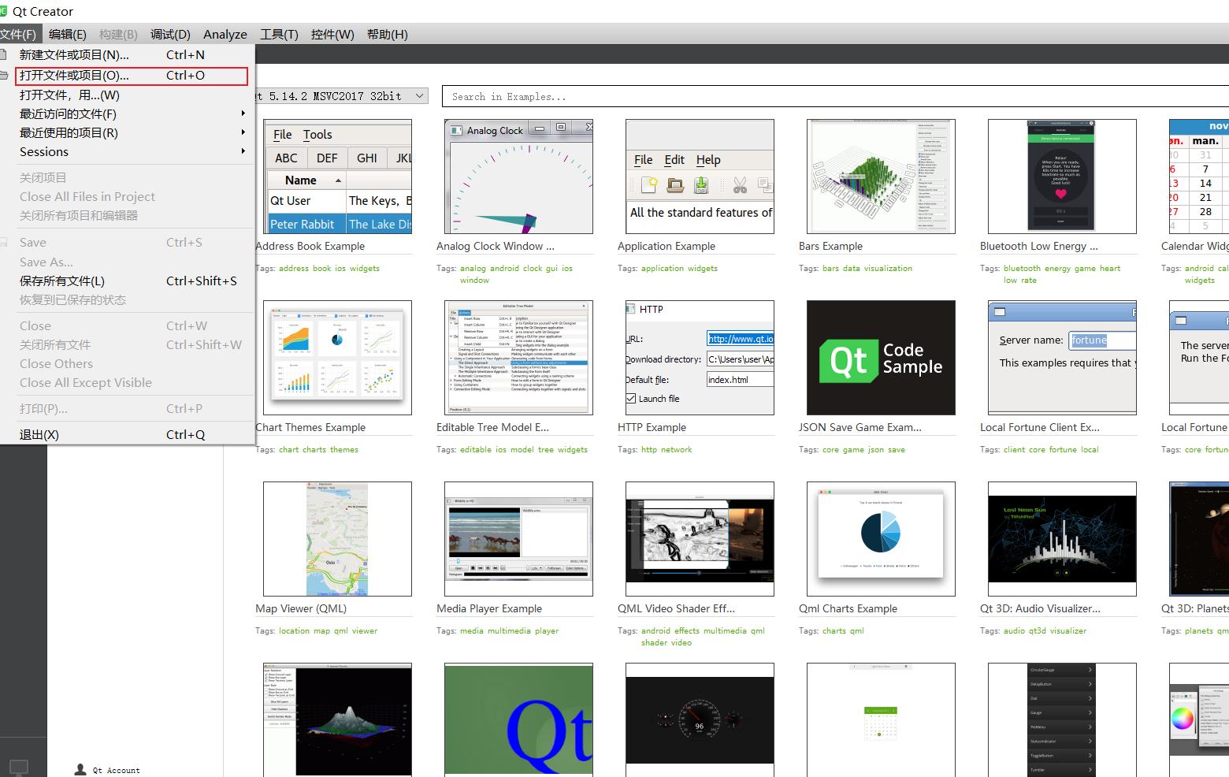Screen dimensions: 1229x777
Task: Choose 保存所有文件(L) menu entry
Action: point(126,281)
